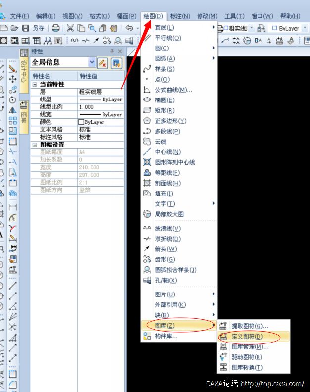Select 图库转换(T) in the submenu
The height and width of the screenshot is (392, 310).
tap(254, 367)
